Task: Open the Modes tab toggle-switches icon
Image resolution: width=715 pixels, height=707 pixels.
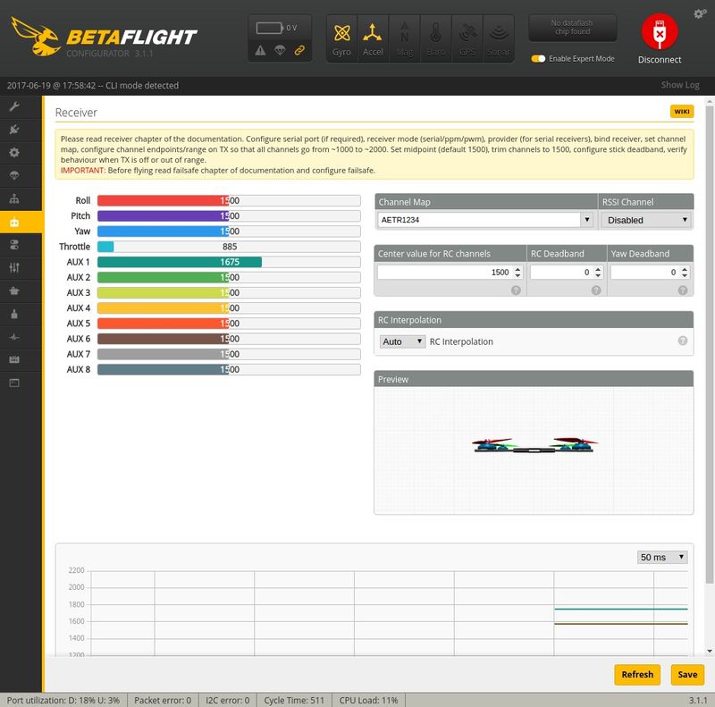Action: coord(14,245)
